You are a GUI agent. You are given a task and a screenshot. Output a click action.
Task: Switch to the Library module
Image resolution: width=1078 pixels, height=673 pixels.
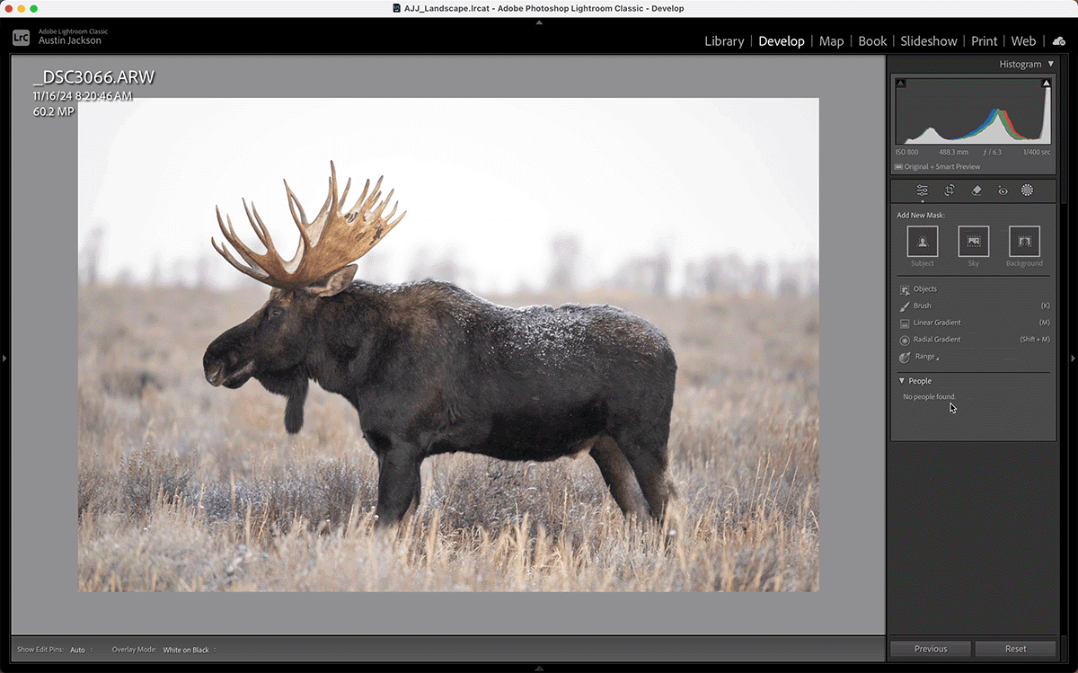pyautogui.click(x=724, y=41)
